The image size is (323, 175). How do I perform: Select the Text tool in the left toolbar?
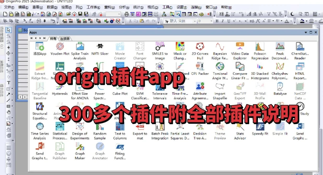[9, 82]
